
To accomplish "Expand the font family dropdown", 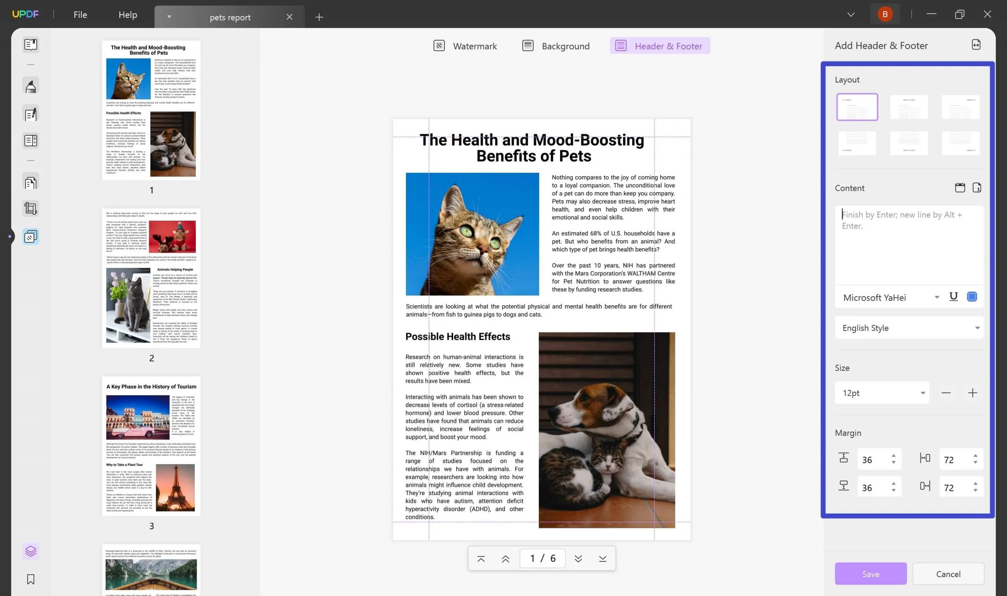I will pos(937,297).
